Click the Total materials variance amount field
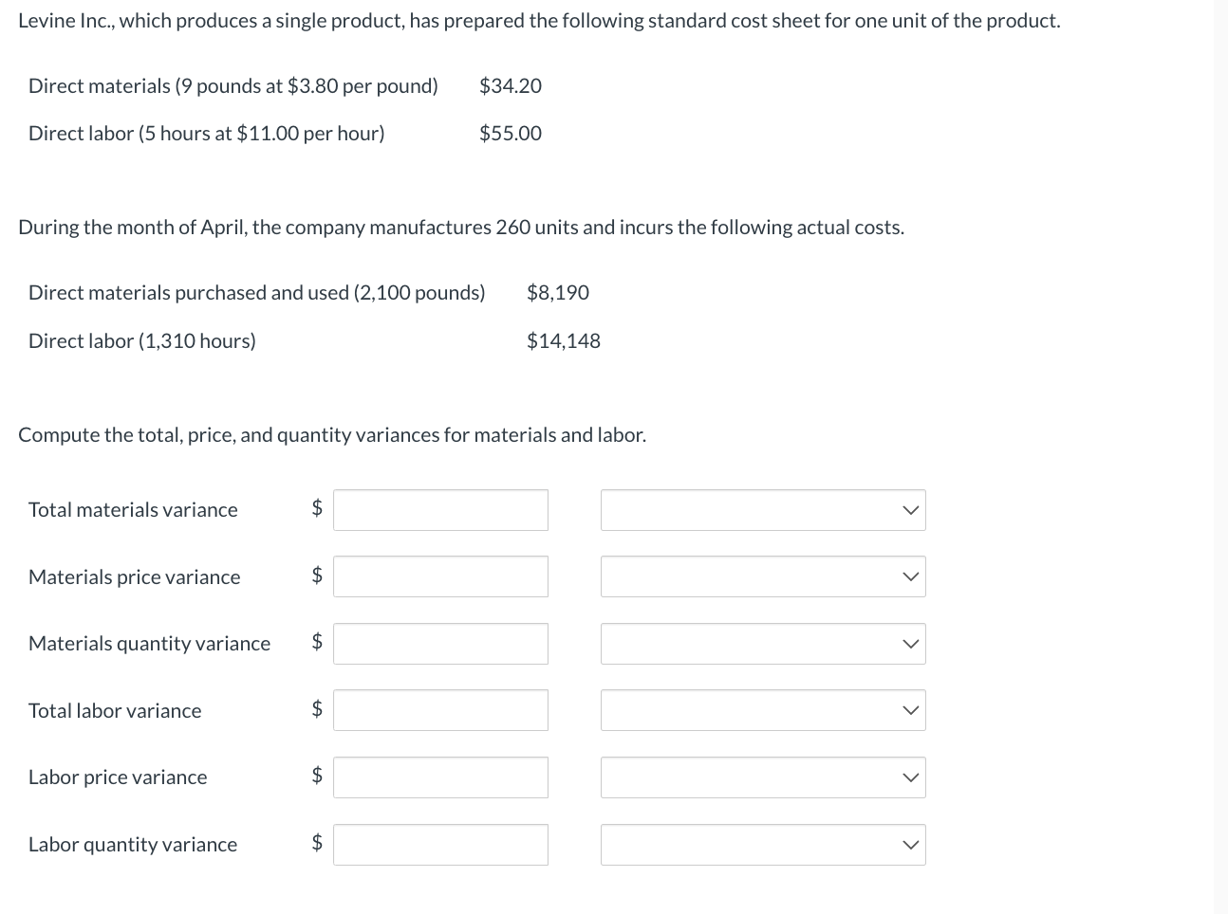Viewport: 1228px width, 914px height. [440, 510]
